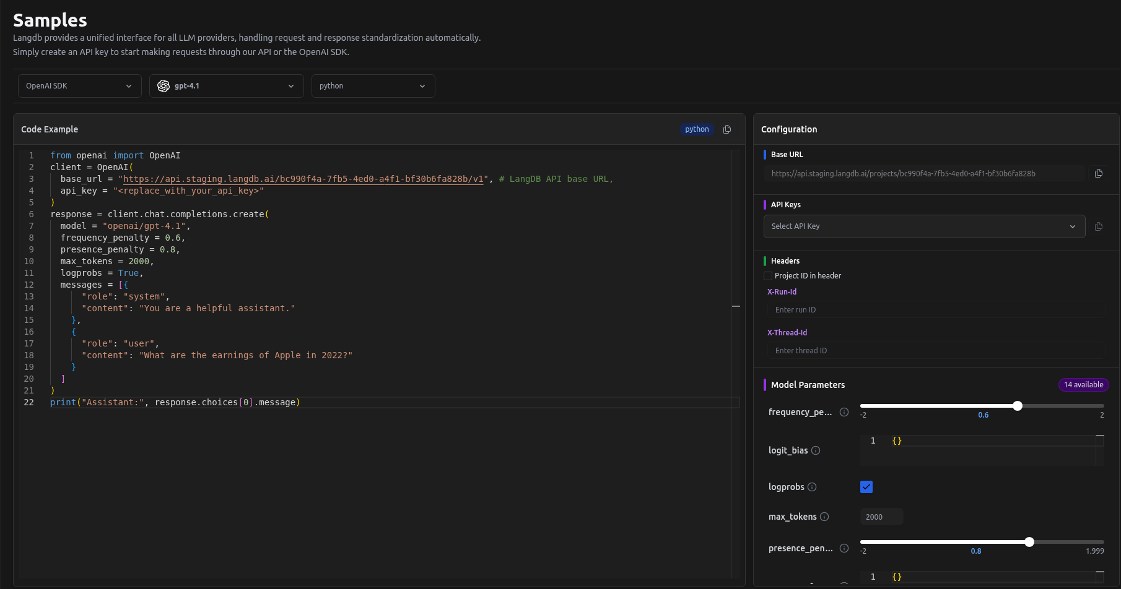The height and width of the screenshot is (589, 1121).
Task: Click the logit_bias info icon
Action: tap(816, 450)
